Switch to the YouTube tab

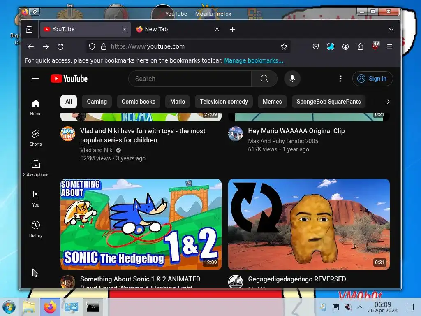tap(86, 29)
